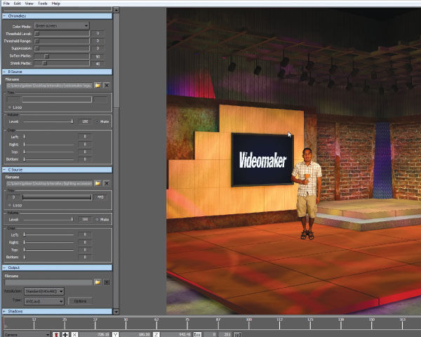Click the Suppression slider
The height and width of the screenshot is (337, 421).
click(62, 48)
